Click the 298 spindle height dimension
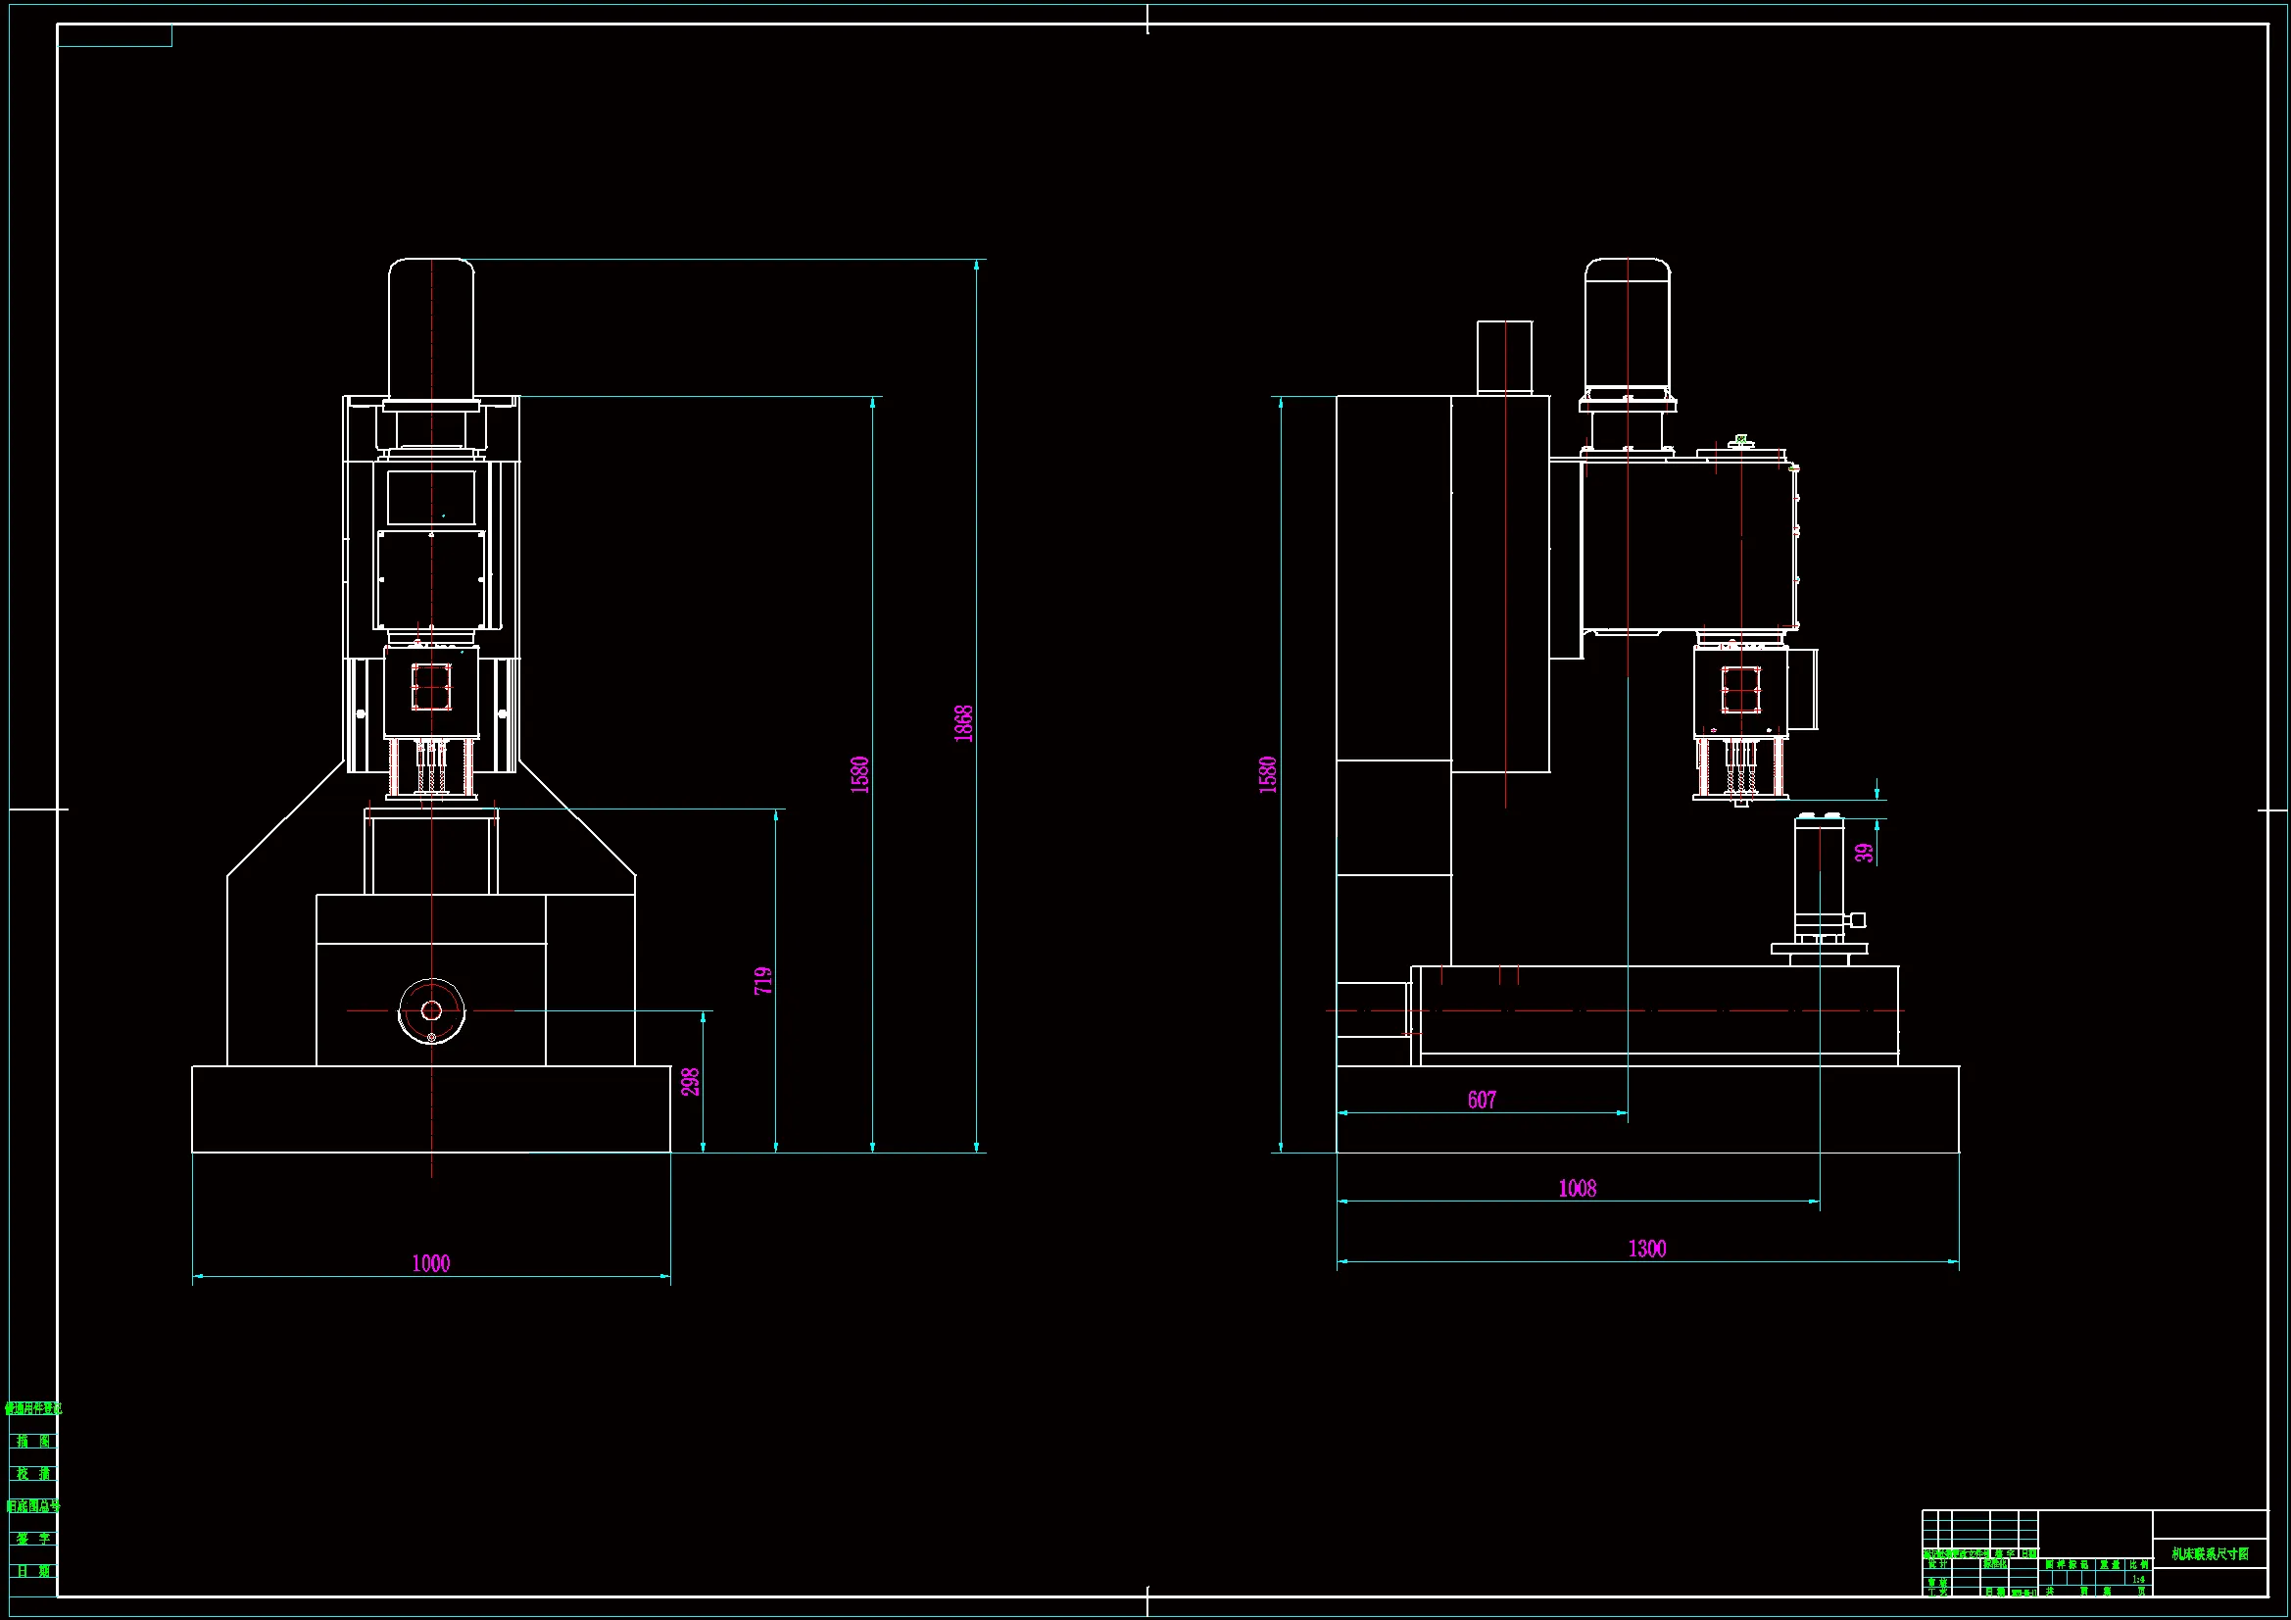 click(x=691, y=1082)
